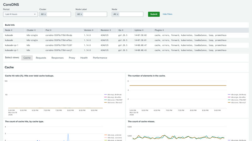Sort Build Info table by the Node column
Viewport: 252px width, 141px height.
[9, 30]
